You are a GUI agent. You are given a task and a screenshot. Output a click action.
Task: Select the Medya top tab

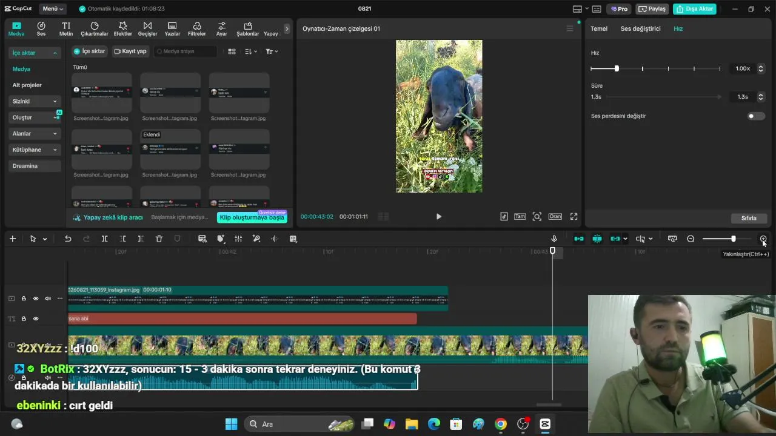tap(16, 28)
